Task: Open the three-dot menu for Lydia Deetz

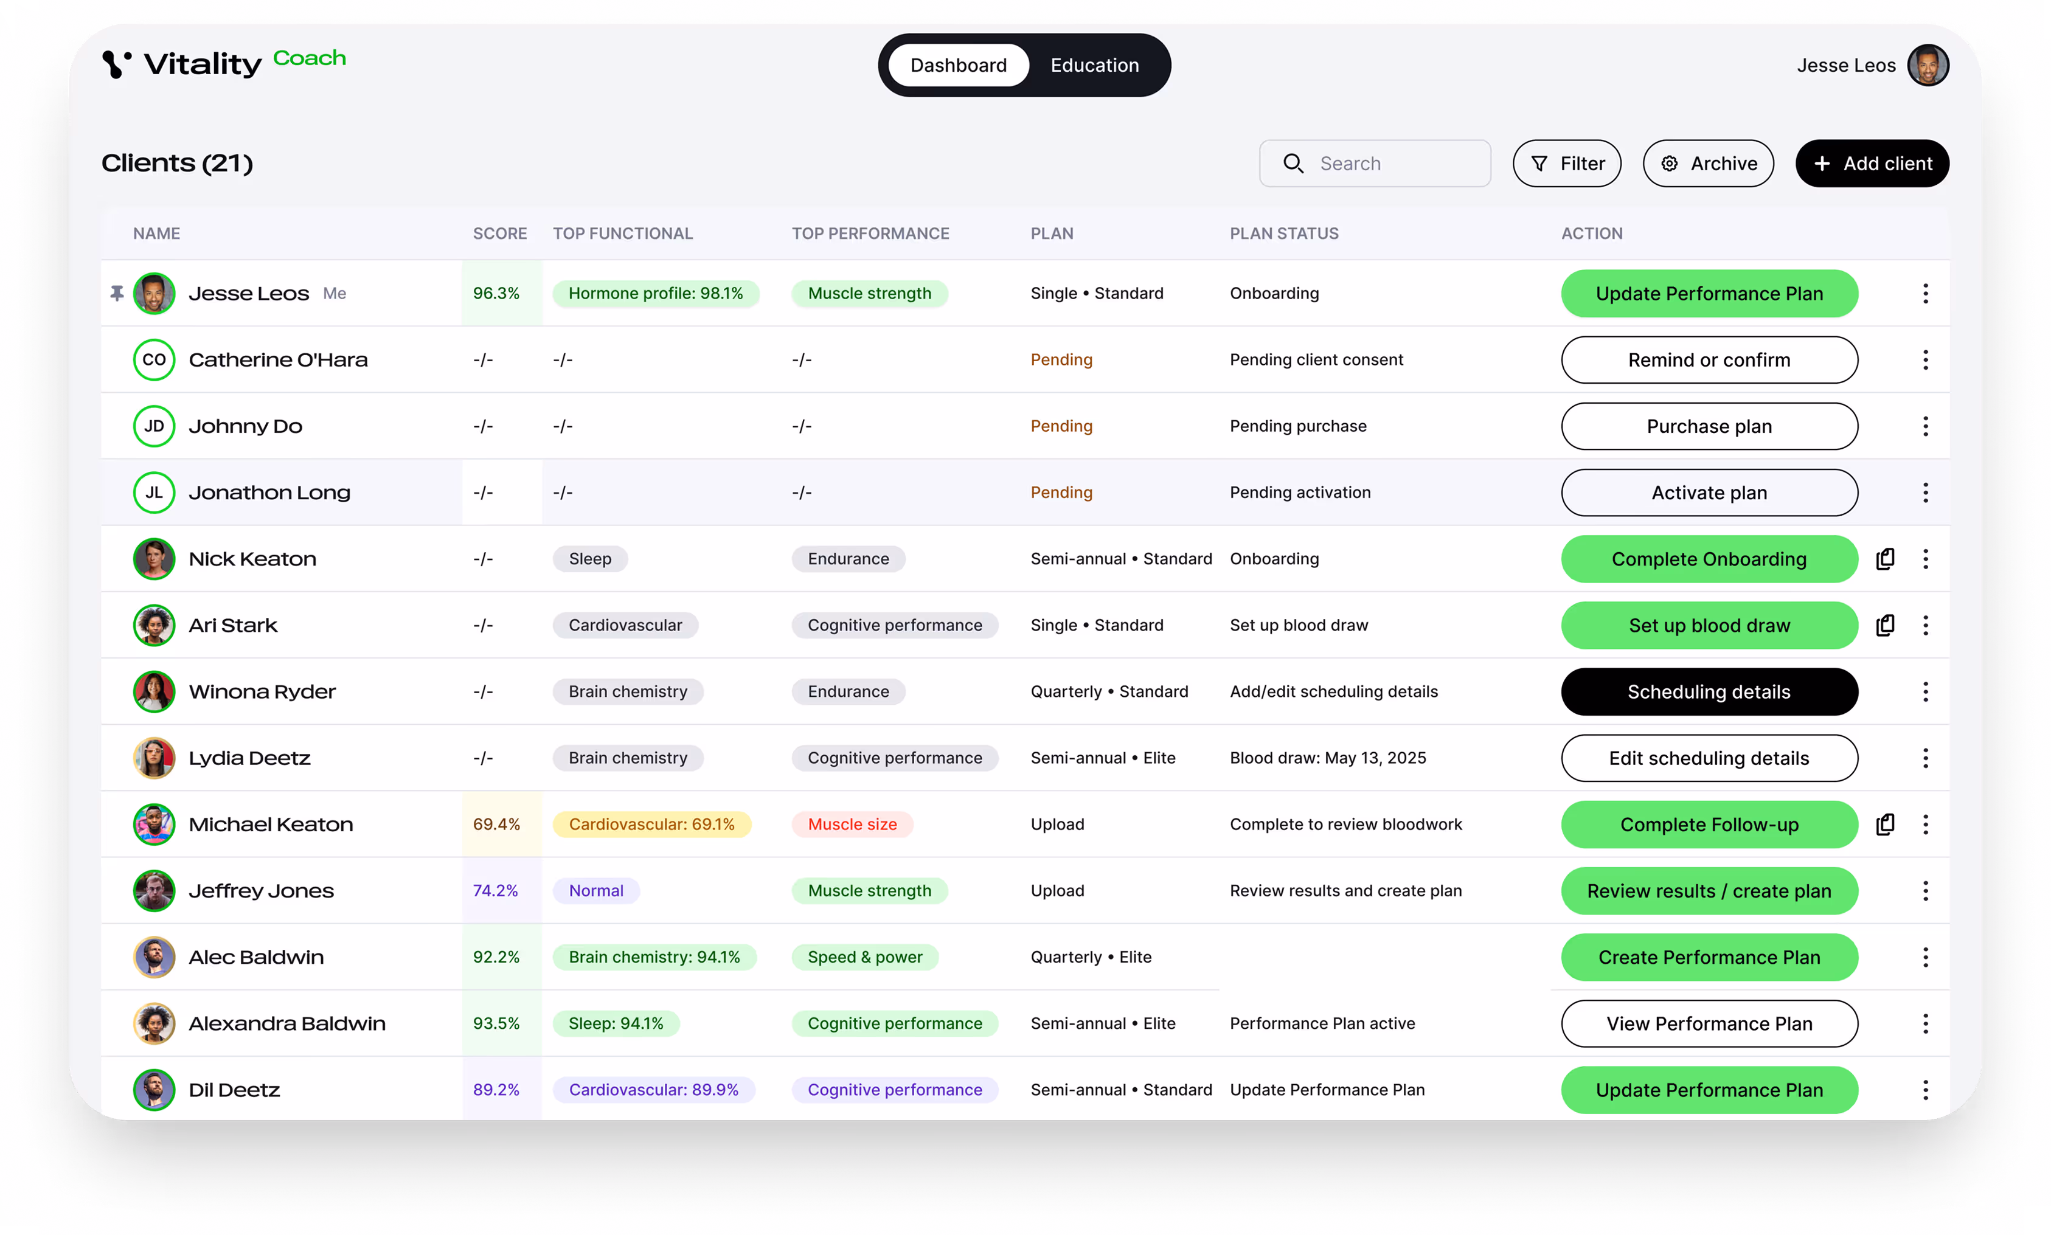Action: pyautogui.click(x=1924, y=758)
